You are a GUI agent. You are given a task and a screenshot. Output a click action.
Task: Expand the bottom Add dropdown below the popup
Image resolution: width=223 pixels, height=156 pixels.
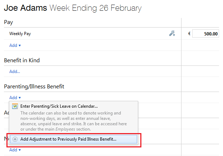coord(15,150)
